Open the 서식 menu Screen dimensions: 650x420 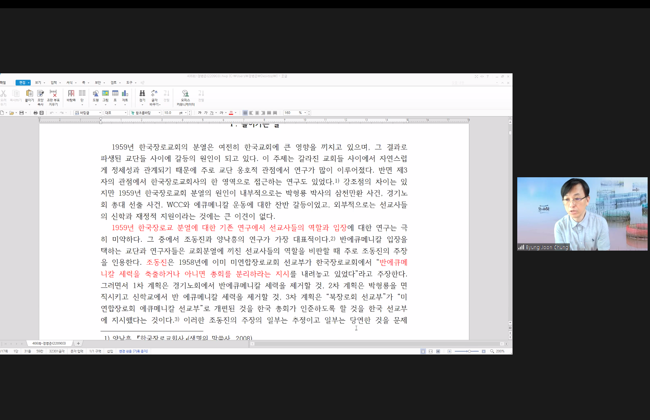click(70, 83)
